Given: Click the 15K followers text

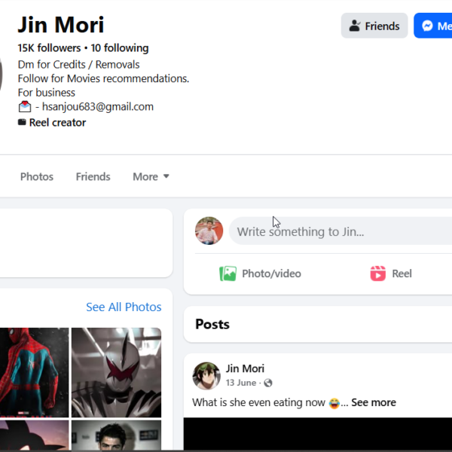Looking at the screenshot, I should point(49,48).
